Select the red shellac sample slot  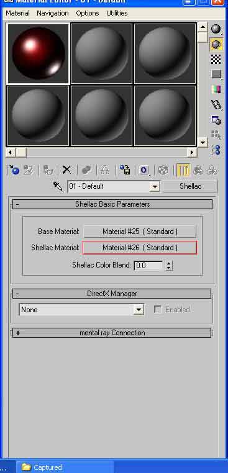(x=39, y=53)
